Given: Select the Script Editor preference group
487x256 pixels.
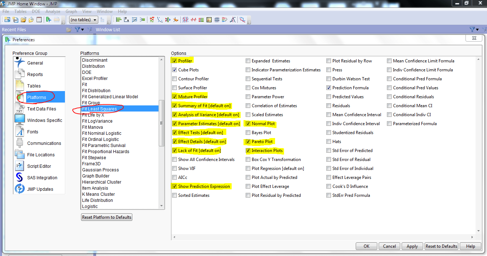Looking at the screenshot, I should (x=39, y=166).
